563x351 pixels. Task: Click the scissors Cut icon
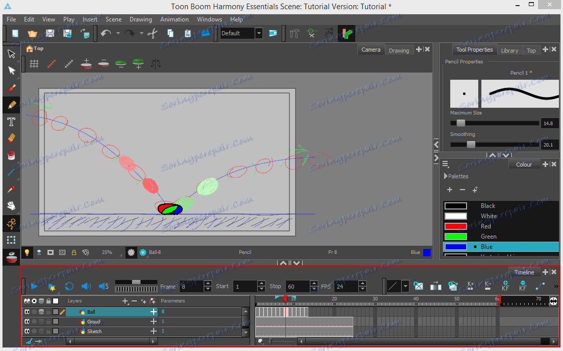click(152, 34)
